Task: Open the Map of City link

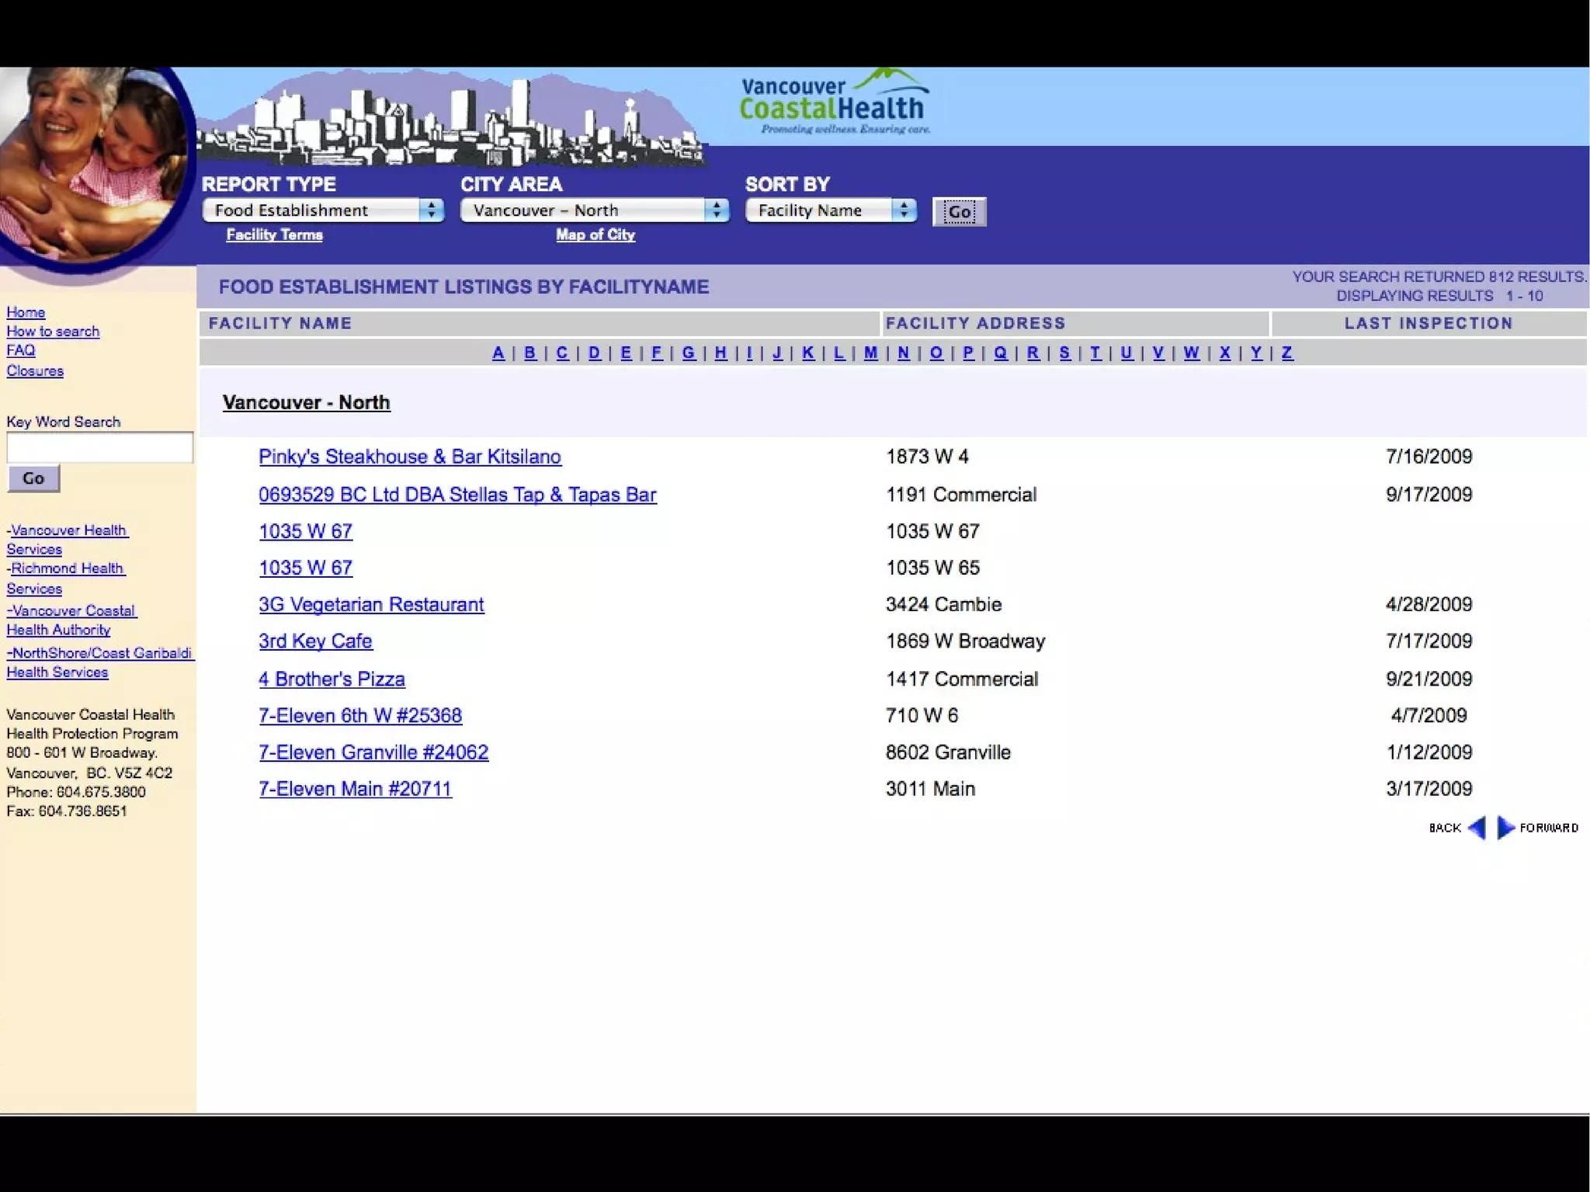Action: (595, 235)
